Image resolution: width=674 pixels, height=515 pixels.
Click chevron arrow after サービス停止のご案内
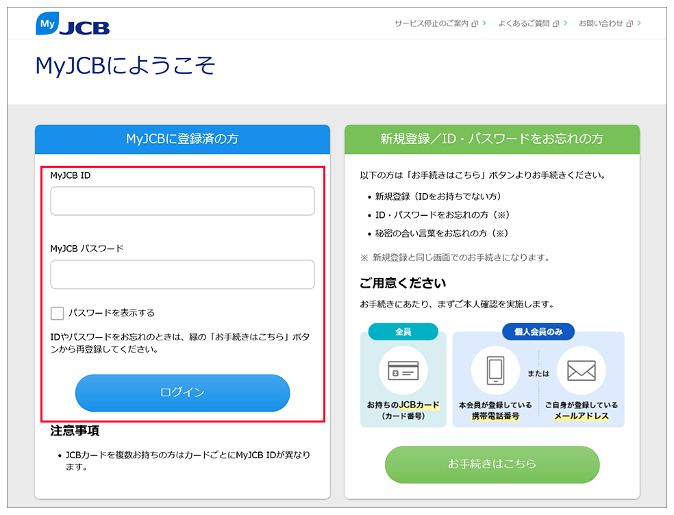[484, 23]
